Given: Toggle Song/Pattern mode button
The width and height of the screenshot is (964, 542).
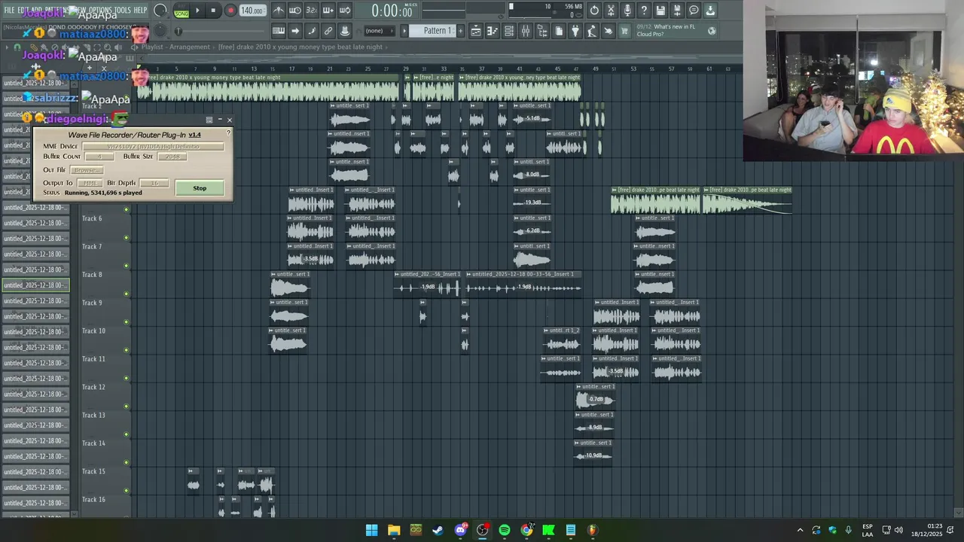Looking at the screenshot, I should [x=182, y=11].
